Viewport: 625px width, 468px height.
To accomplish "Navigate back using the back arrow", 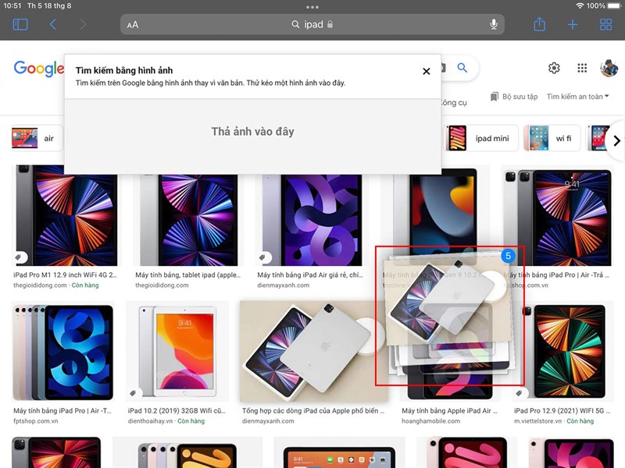I will 52,24.
